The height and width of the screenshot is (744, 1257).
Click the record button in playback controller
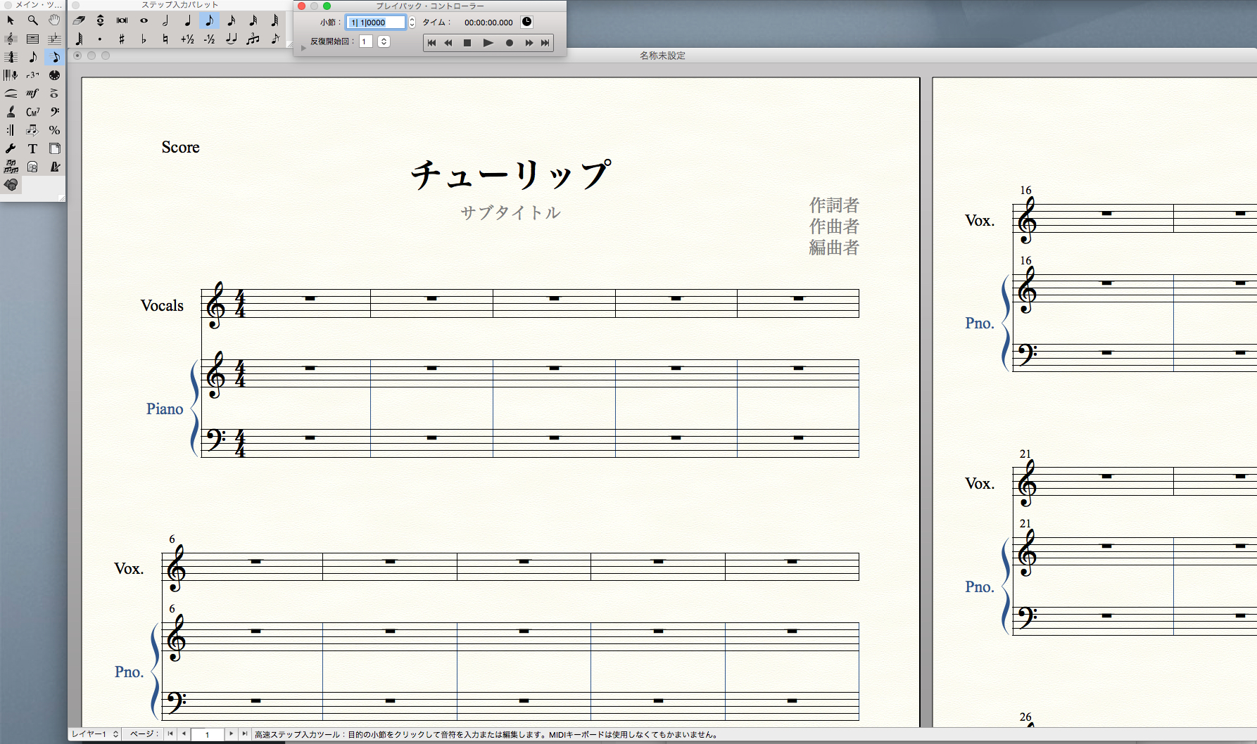click(x=509, y=43)
